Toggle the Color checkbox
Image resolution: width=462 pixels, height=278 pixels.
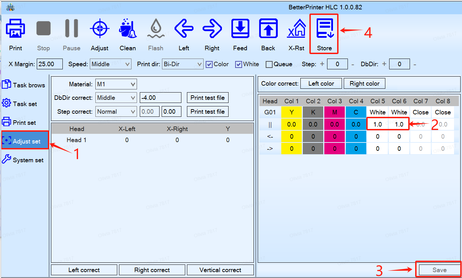[x=209, y=64]
